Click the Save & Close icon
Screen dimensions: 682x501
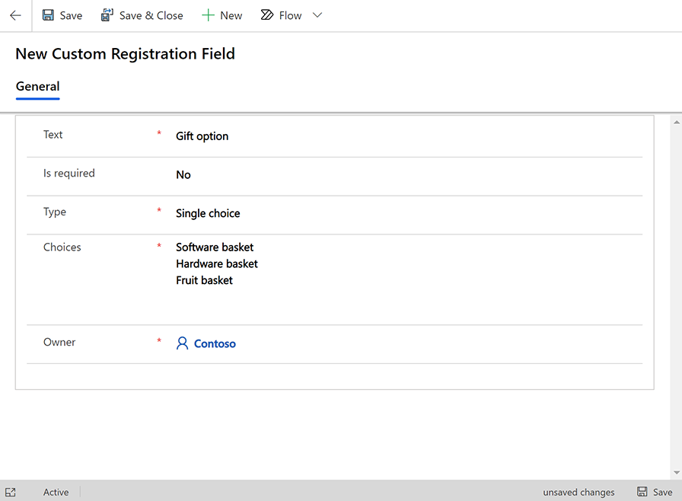point(107,15)
